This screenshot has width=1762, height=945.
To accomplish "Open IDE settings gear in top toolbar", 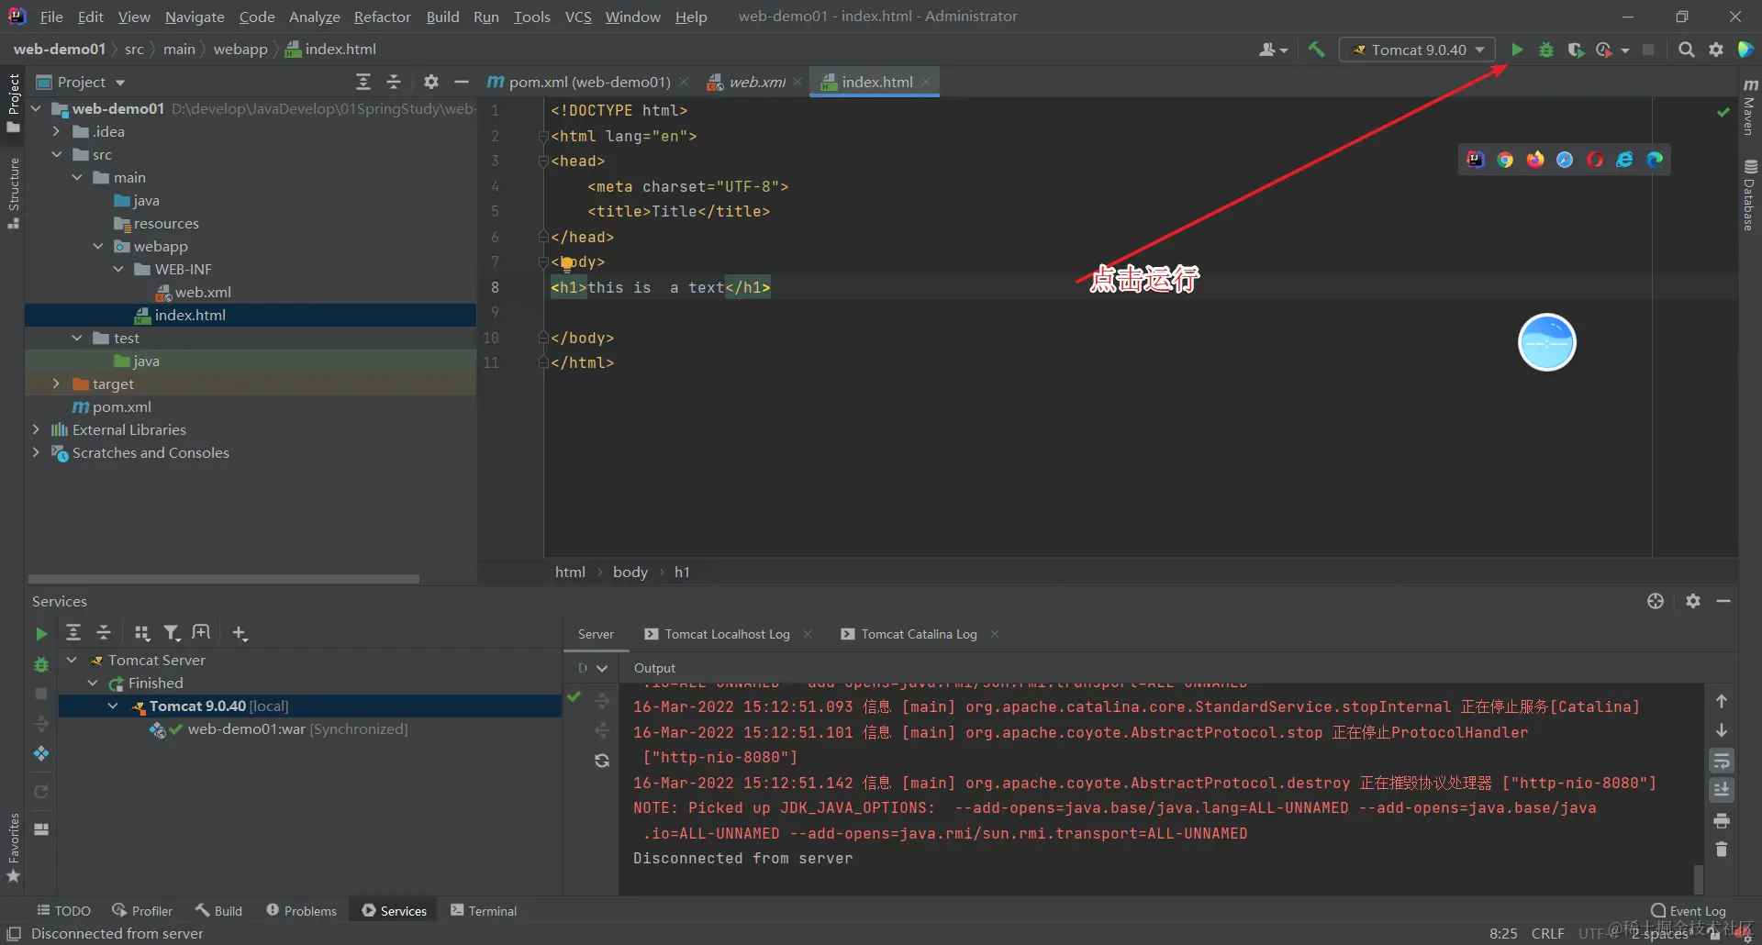I will pyautogui.click(x=1715, y=50).
